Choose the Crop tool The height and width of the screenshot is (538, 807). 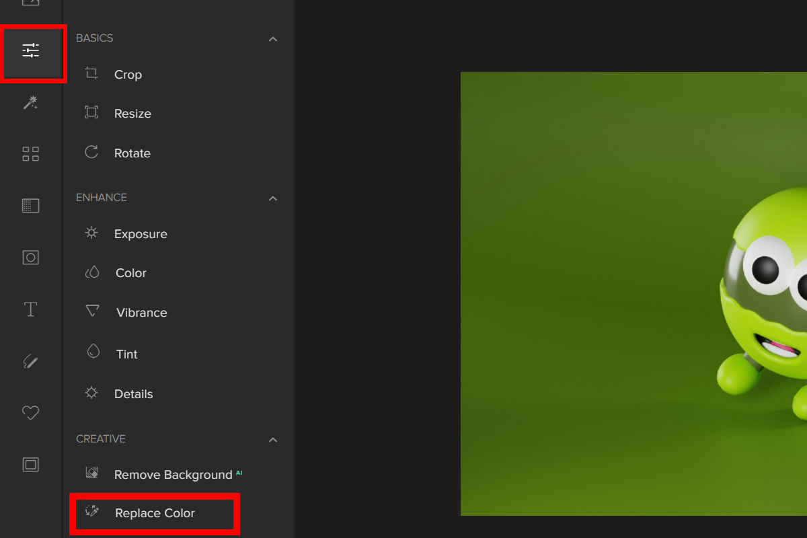tap(127, 75)
